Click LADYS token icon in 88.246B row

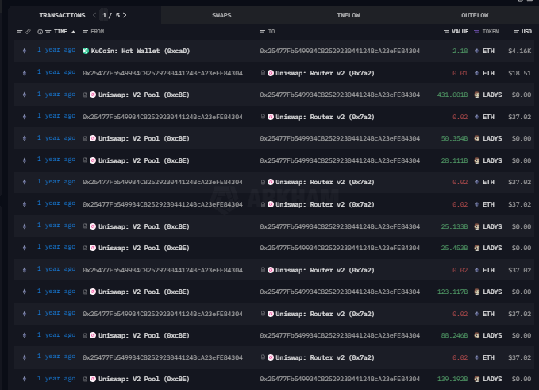[x=477, y=335]
